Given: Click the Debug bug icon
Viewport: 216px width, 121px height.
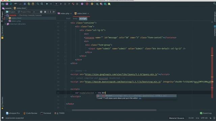Looking at the screenshot, I should (x=65, y=4).
